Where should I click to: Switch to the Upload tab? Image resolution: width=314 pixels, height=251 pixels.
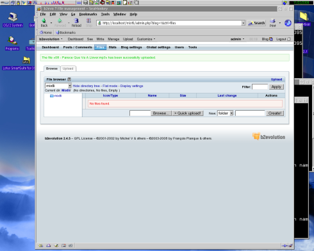pyautogui.click(x=68, y=69)
